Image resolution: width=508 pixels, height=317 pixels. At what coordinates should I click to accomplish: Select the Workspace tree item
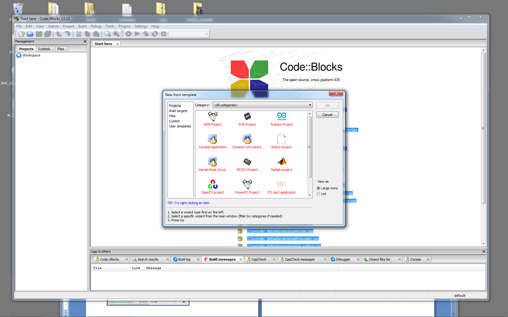[x=31, y=55]
